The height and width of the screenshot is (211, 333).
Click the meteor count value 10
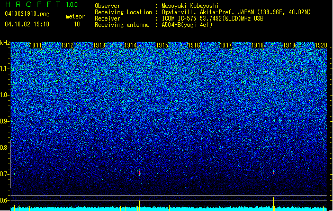[77, 24]
